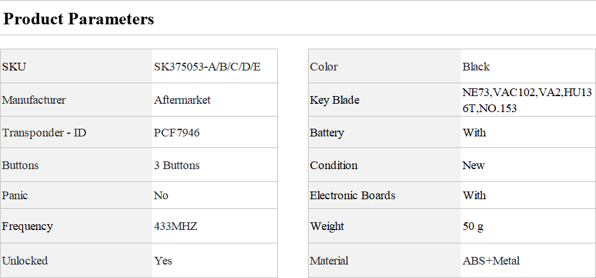Click the 433MHZ frequency value

pyautogui.click(x=175, y=226)
